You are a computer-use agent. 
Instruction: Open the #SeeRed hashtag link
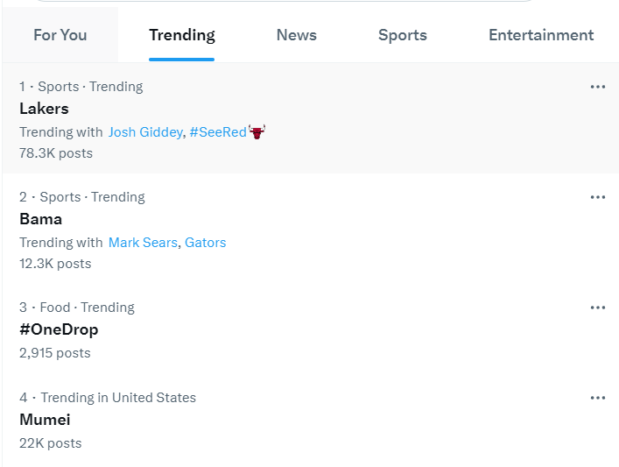coord(218,132)
